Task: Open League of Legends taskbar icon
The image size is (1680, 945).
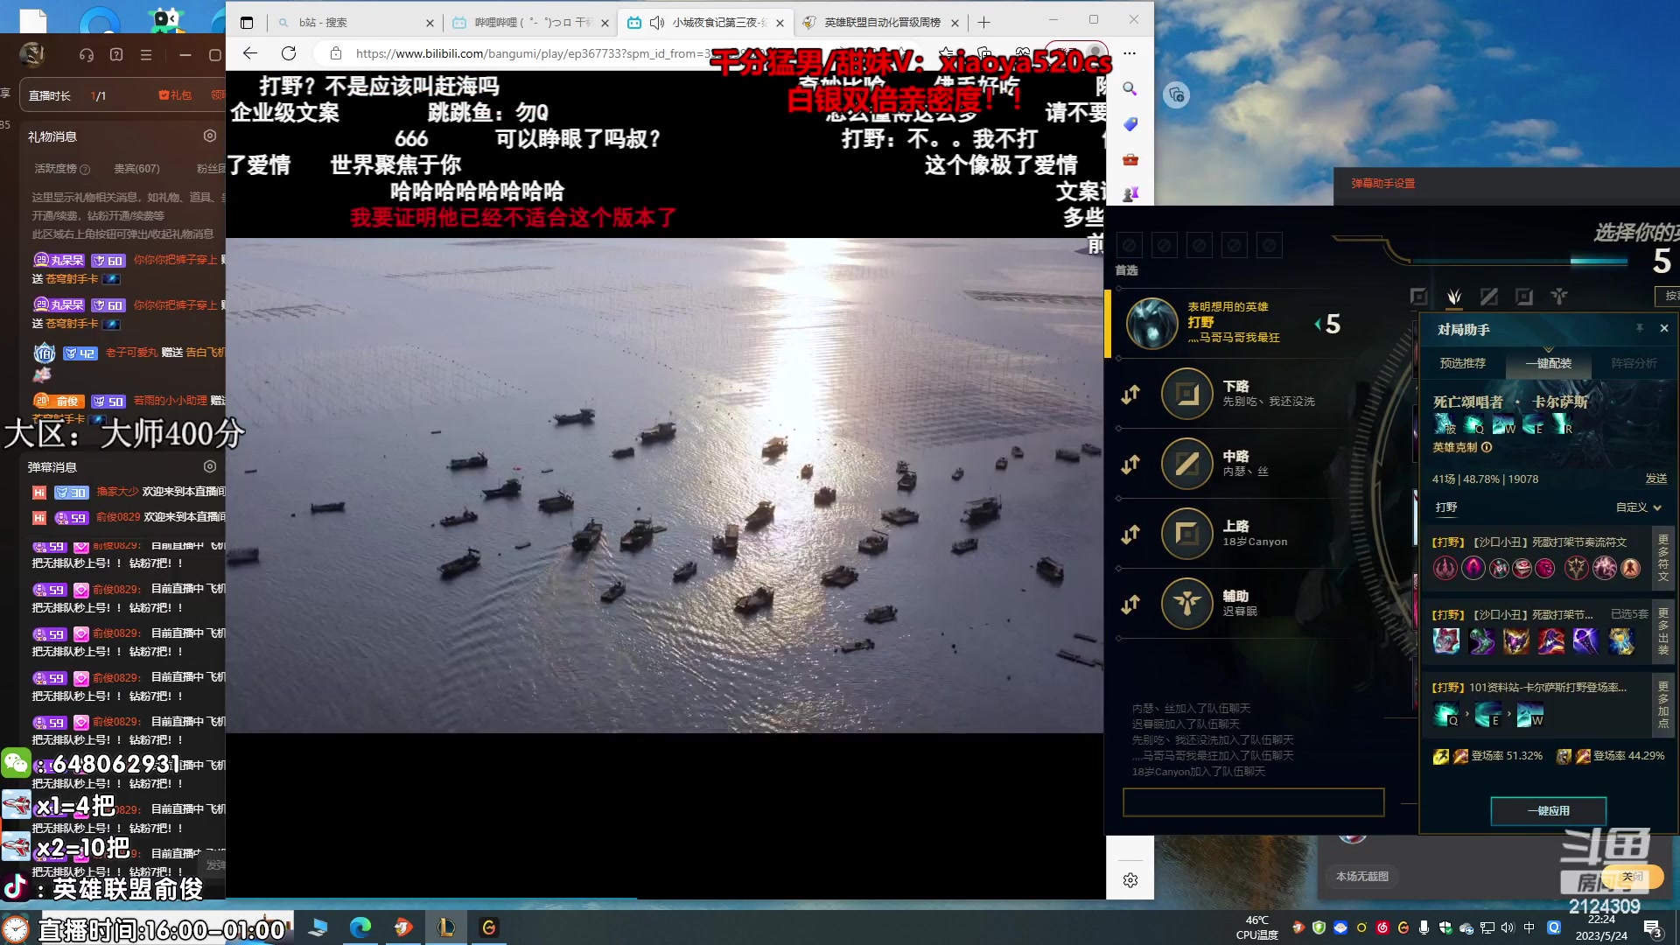Action: pos(446,927)
